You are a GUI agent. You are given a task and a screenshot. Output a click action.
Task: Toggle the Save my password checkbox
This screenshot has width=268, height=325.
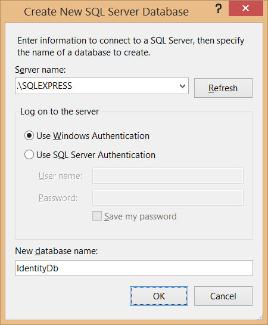(97, 216)
